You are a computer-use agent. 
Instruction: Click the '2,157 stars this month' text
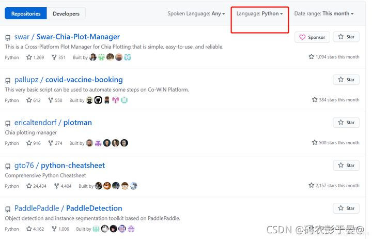coord(334,185)
